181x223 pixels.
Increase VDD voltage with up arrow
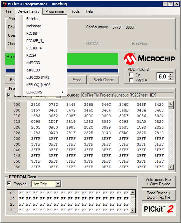171,75
